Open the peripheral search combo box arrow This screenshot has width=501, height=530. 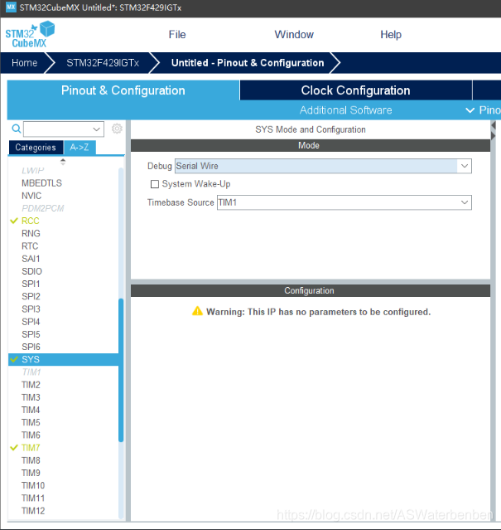tap(97, 129)
